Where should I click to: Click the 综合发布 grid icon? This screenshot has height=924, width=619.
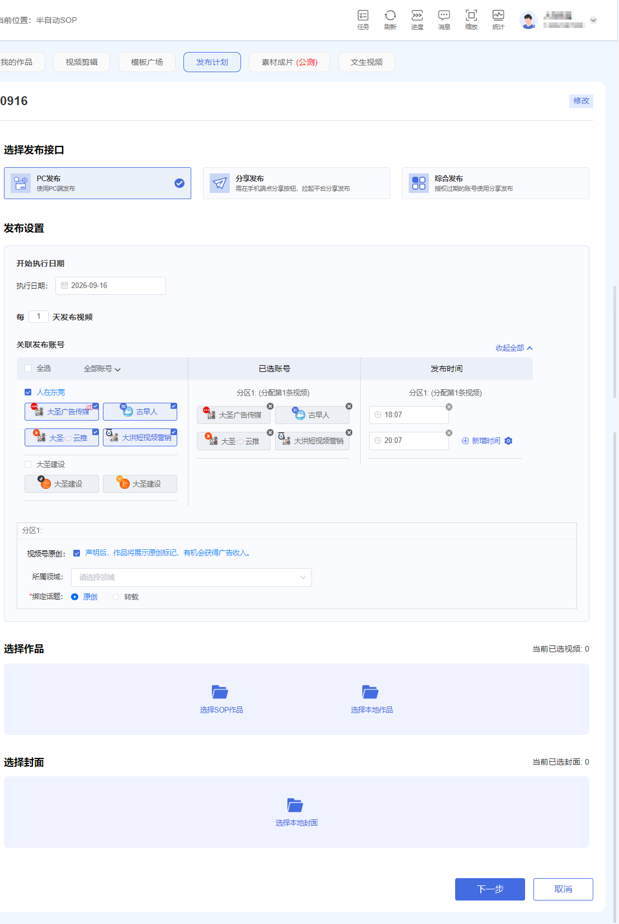(419, 183)
